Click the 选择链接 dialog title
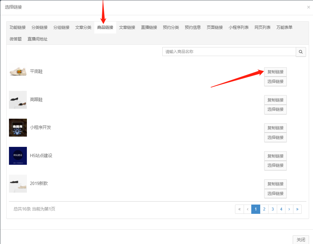 coord(13,7)
